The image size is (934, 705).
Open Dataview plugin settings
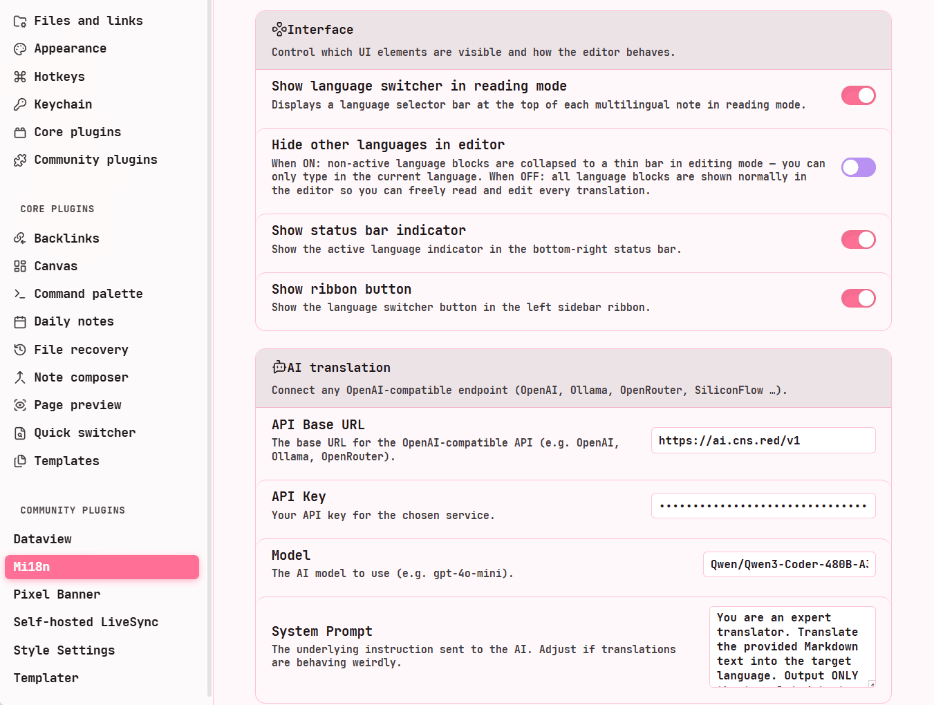click(x=102, y=539)
